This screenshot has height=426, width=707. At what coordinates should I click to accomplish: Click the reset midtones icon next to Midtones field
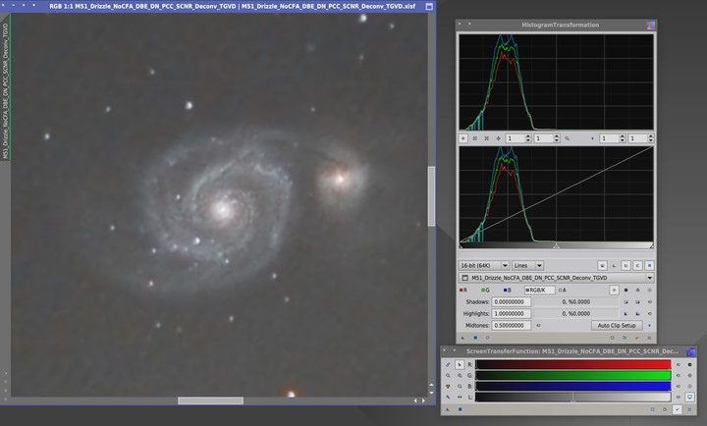(x=538, y=326)
